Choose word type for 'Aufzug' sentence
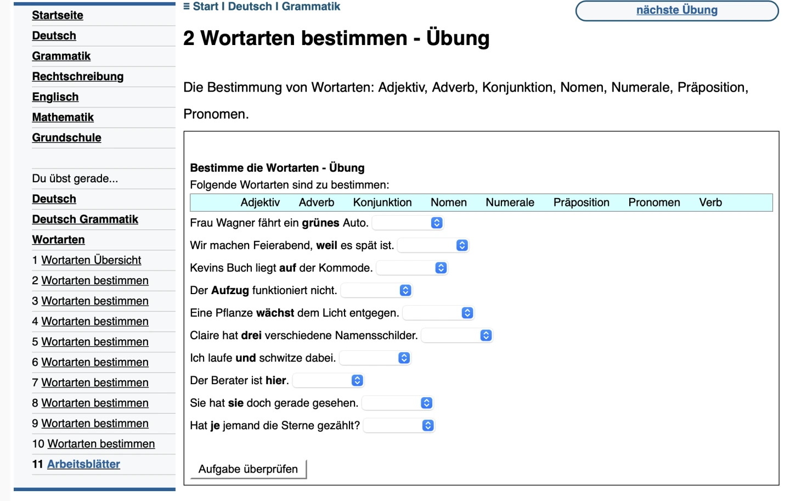This screenshot has height=501, width=790. 376,290
